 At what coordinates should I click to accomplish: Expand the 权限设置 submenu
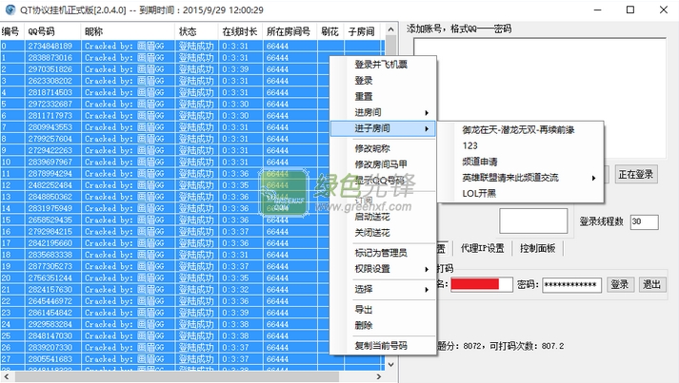383,269
